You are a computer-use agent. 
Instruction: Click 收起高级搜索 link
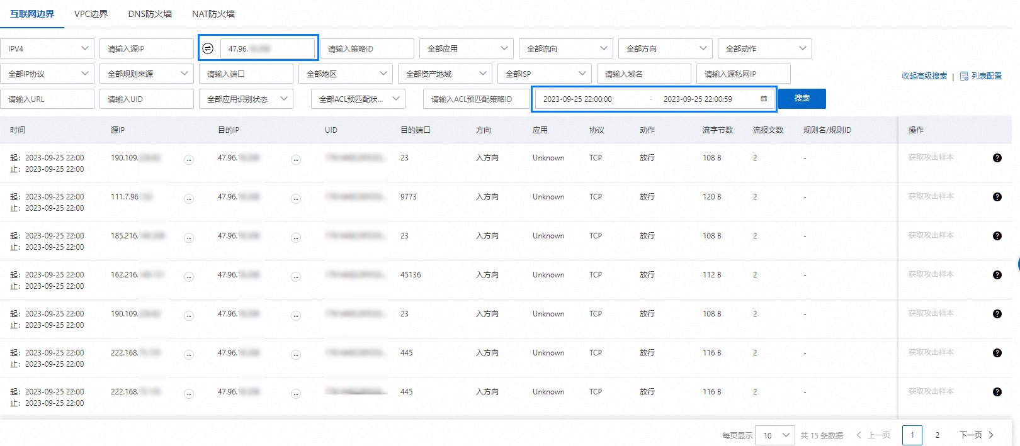[924, 76]
